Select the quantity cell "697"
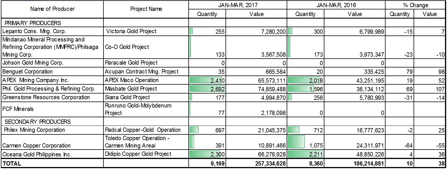Viewport: 447px width, 169px height. [x=207, y=130]
